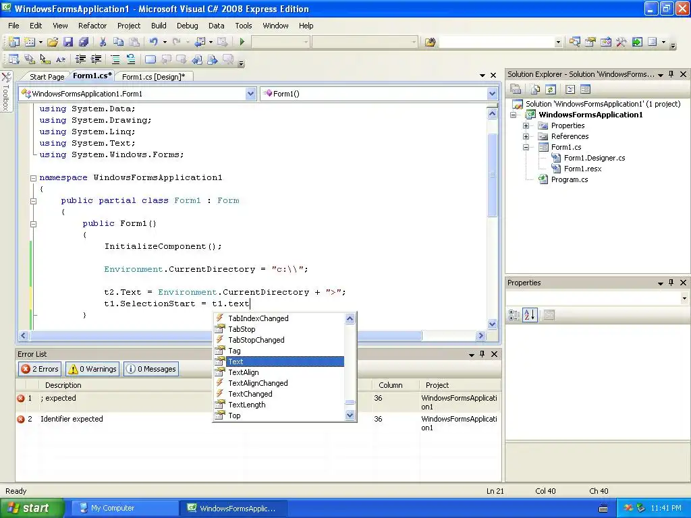Expand the References node in Solution Explorer
Viewport: 691px width, 518px height.
pos(526,136)
